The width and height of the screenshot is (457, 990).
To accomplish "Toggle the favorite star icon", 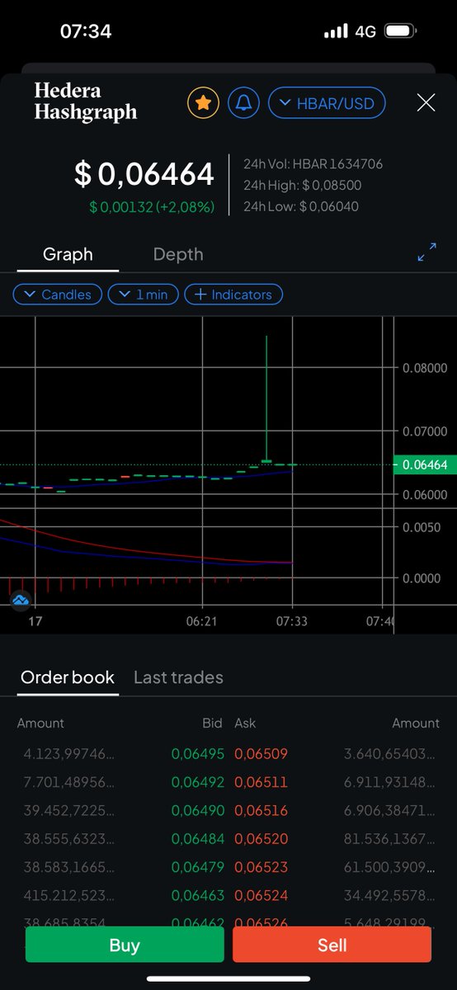I will pos(203,103).
